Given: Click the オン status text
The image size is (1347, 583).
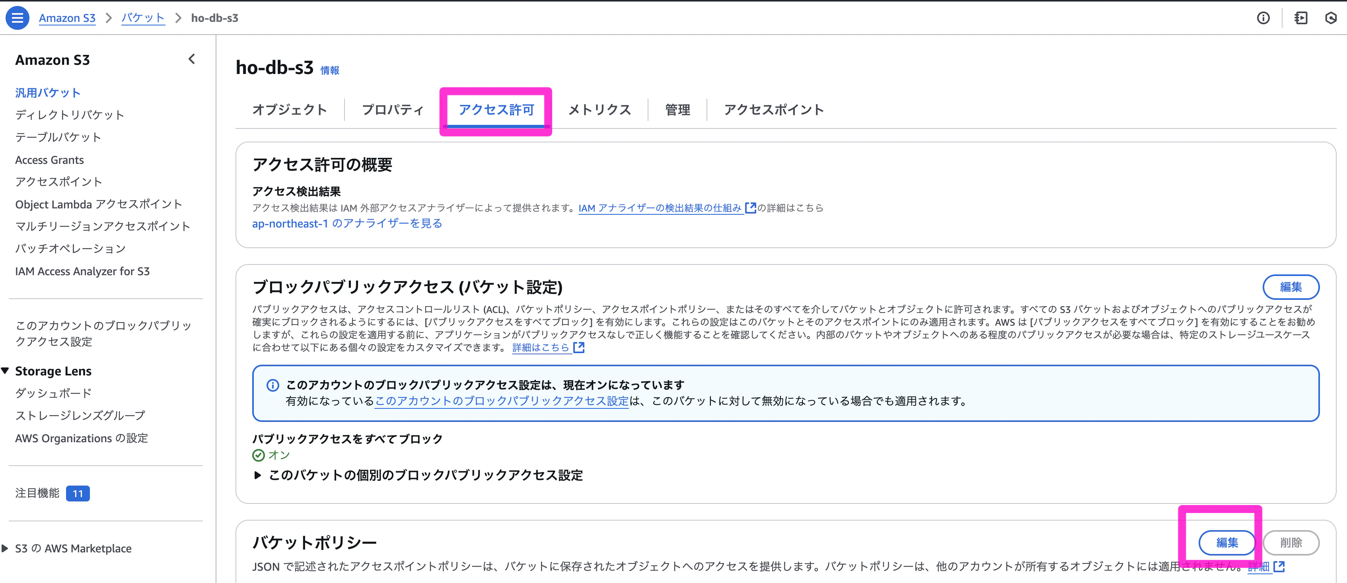Looking at the screenshot, I should (279, 455).
